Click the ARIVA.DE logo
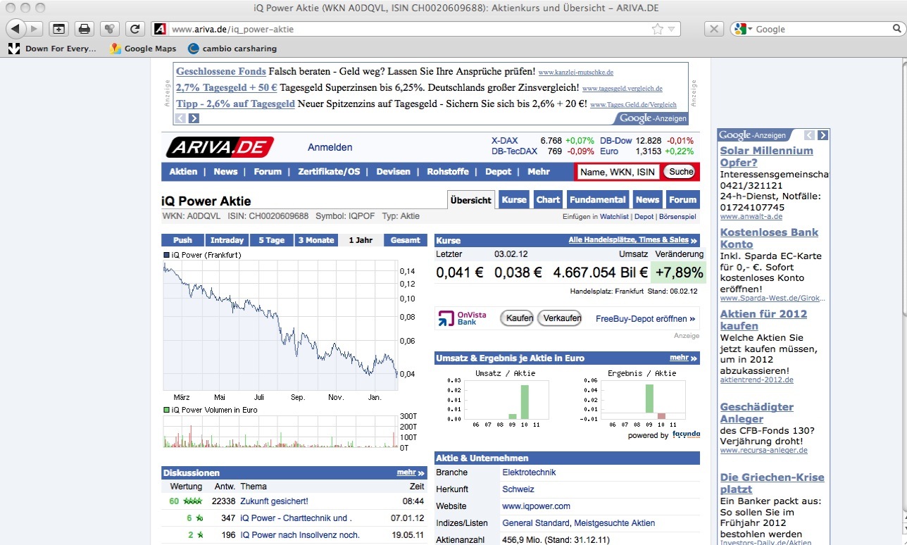This screenshot has width=907, height=545. point(220,147)
